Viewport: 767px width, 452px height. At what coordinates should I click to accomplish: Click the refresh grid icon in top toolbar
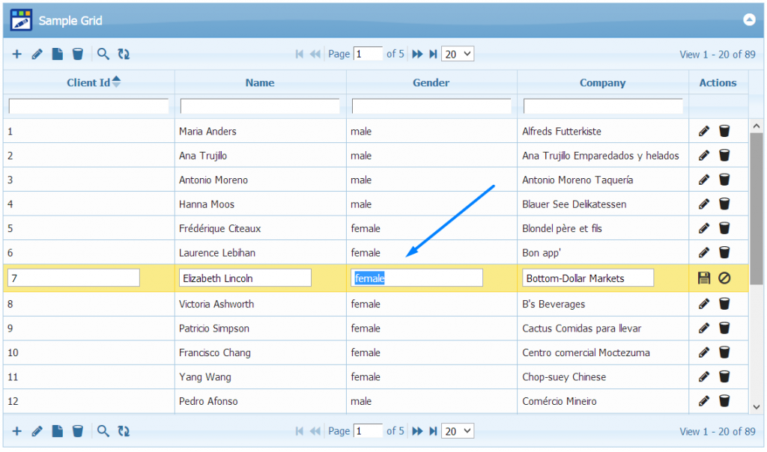tap(124, 54)
